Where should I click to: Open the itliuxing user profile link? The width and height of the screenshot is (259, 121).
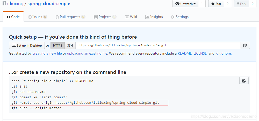15,4
